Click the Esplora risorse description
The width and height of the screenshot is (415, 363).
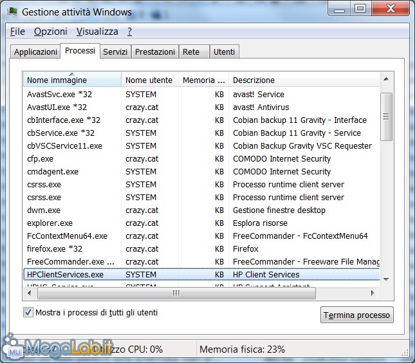click(x=260, y=223)
